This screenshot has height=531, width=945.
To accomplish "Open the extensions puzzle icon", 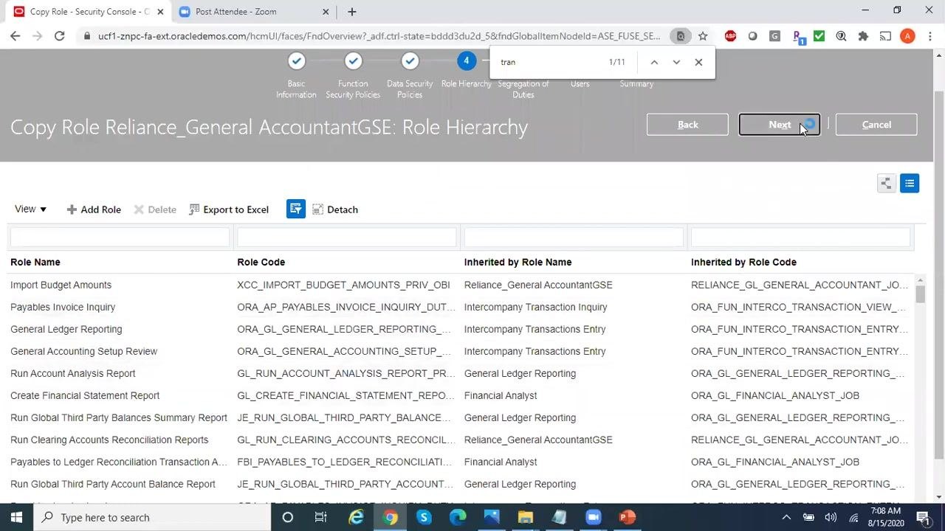I will (863, 36).
